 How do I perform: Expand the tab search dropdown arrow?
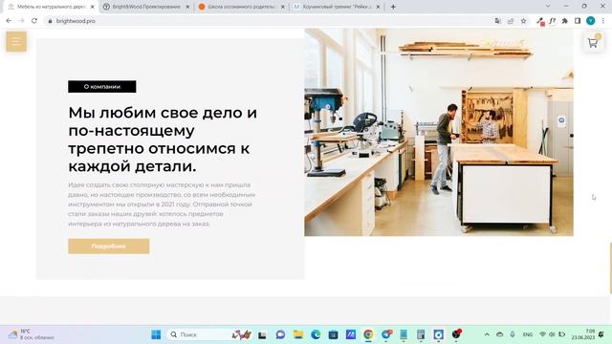click(548, 6)
